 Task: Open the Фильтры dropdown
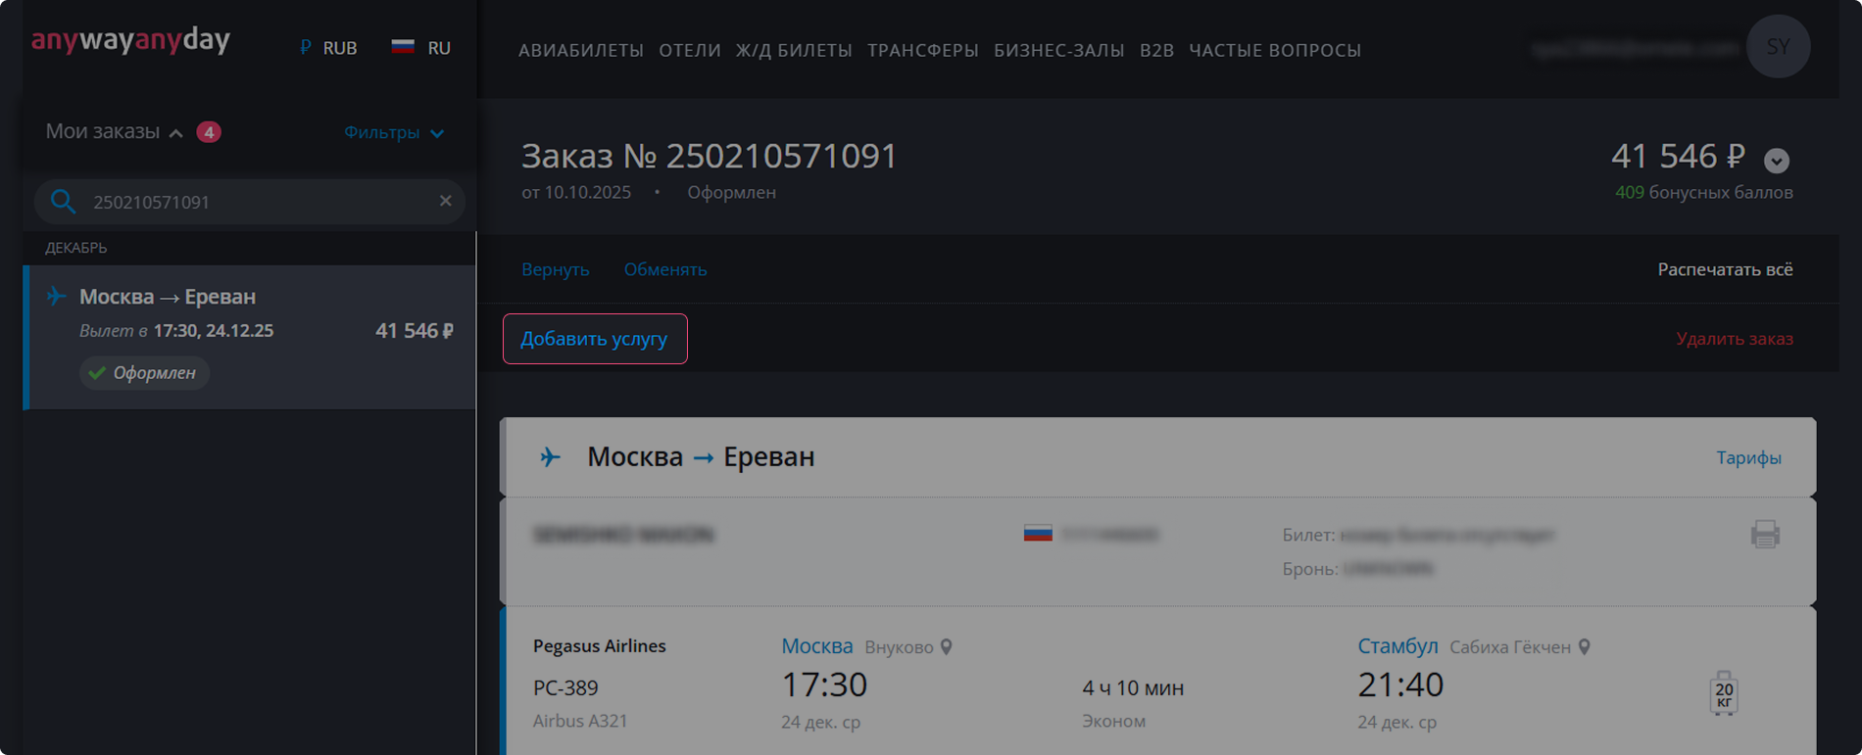pyautogui.click(x=393, y=132)
